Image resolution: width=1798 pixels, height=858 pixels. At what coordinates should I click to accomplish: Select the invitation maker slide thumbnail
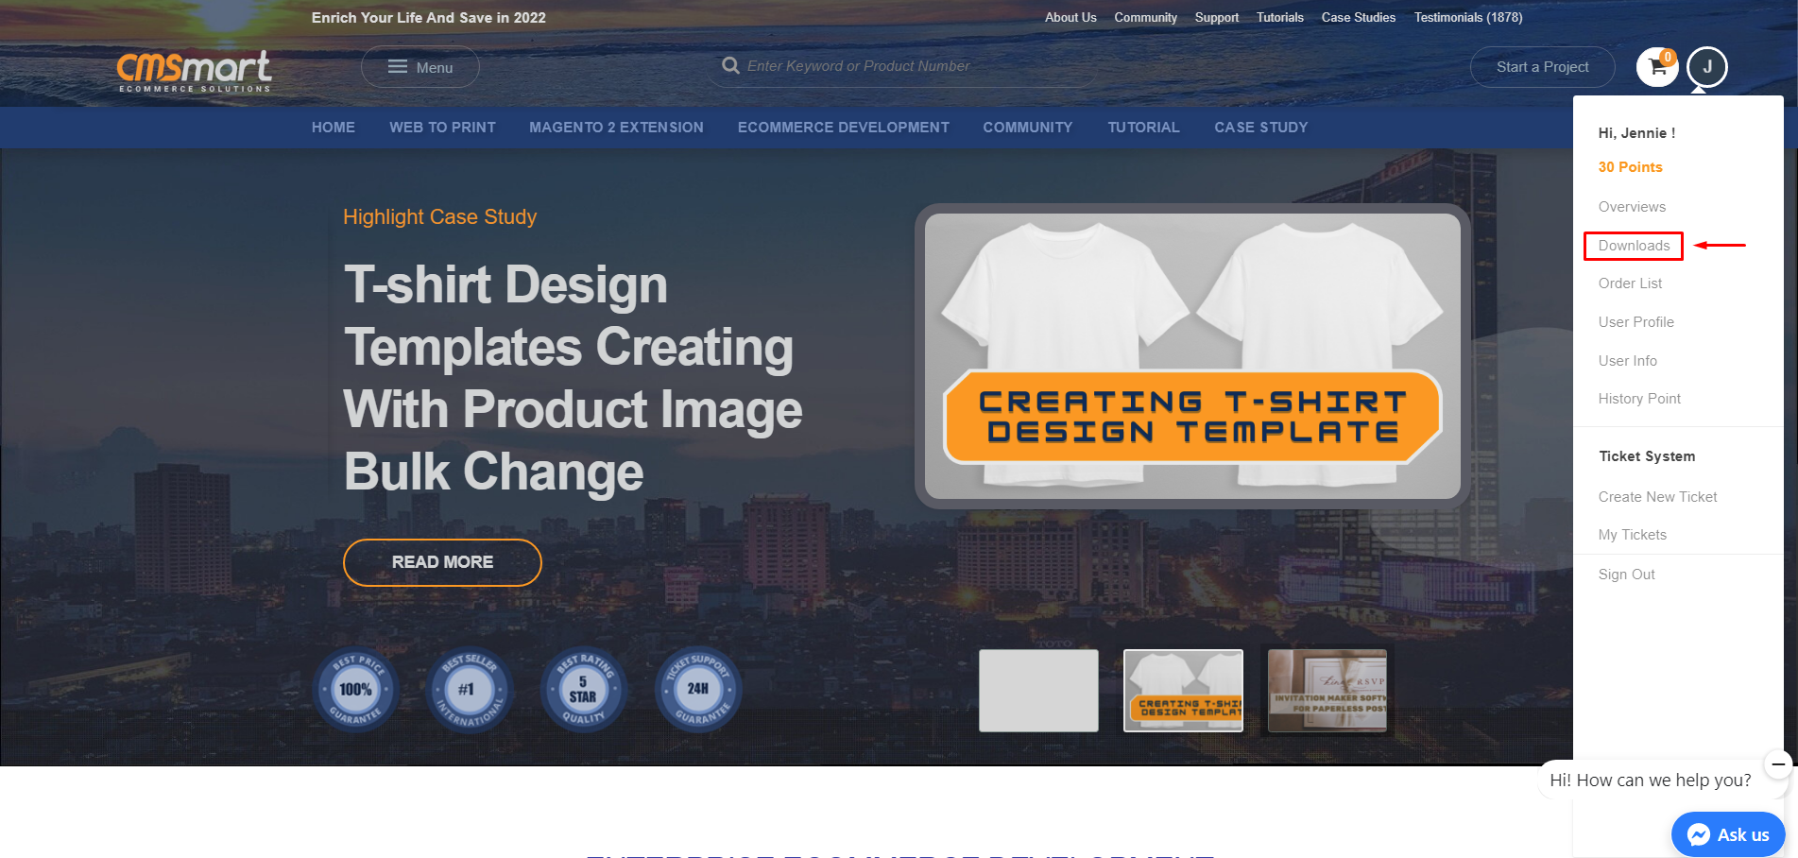(1327, 691)
